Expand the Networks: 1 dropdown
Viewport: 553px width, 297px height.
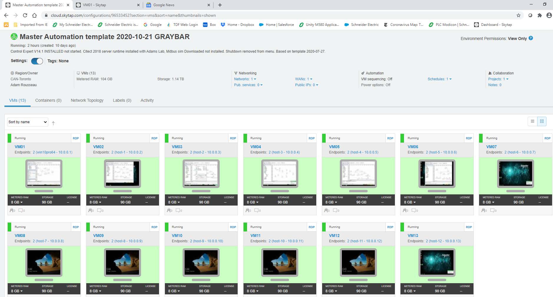point(245,79)
